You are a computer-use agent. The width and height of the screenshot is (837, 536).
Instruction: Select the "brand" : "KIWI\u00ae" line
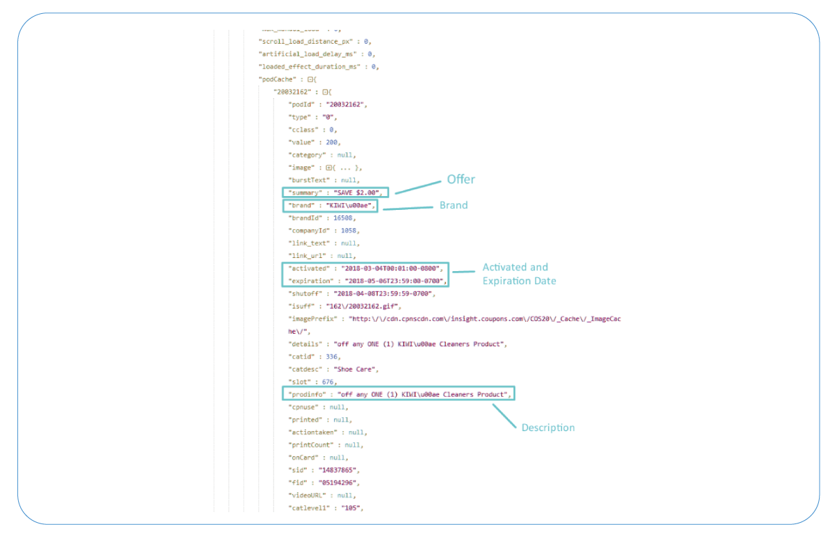point(333,206)
